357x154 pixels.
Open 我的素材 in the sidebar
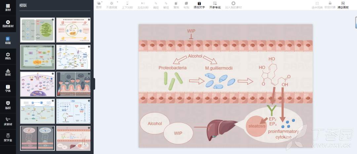click(x=8, y=24)
